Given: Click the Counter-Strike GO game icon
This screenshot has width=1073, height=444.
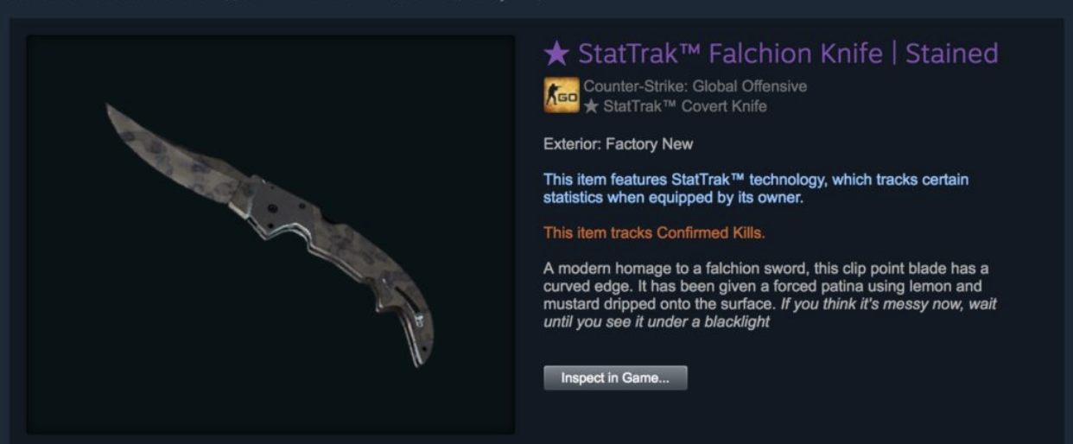Looking at the screenshot, I should [561, 96].
